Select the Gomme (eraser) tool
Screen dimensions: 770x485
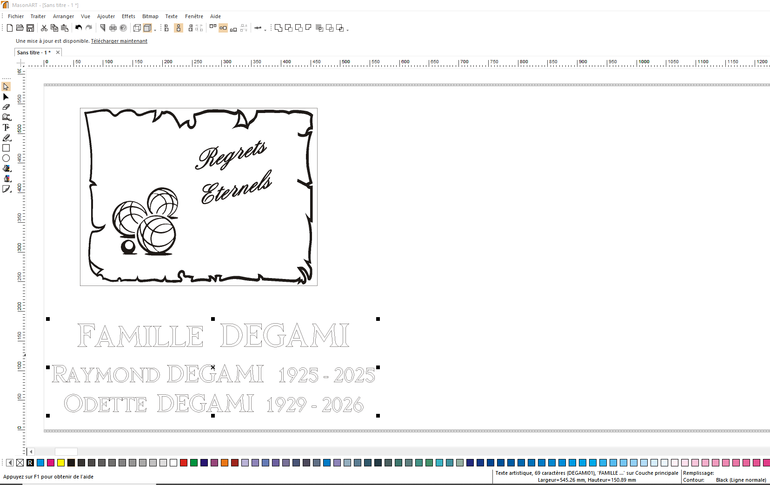6,107
